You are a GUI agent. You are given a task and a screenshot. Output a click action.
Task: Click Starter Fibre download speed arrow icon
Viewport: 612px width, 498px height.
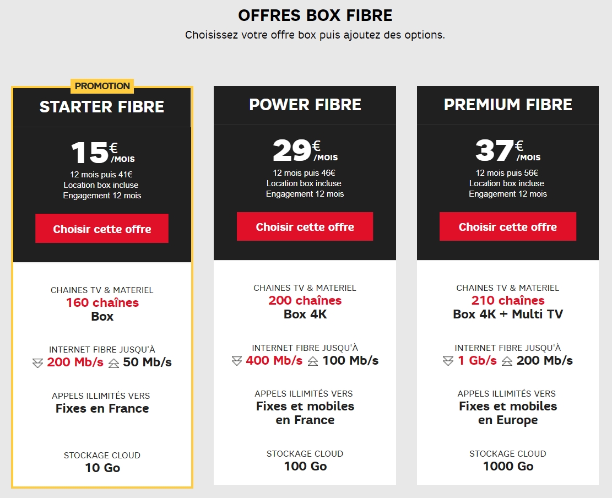pyautogui.click(x=38, y=364)
